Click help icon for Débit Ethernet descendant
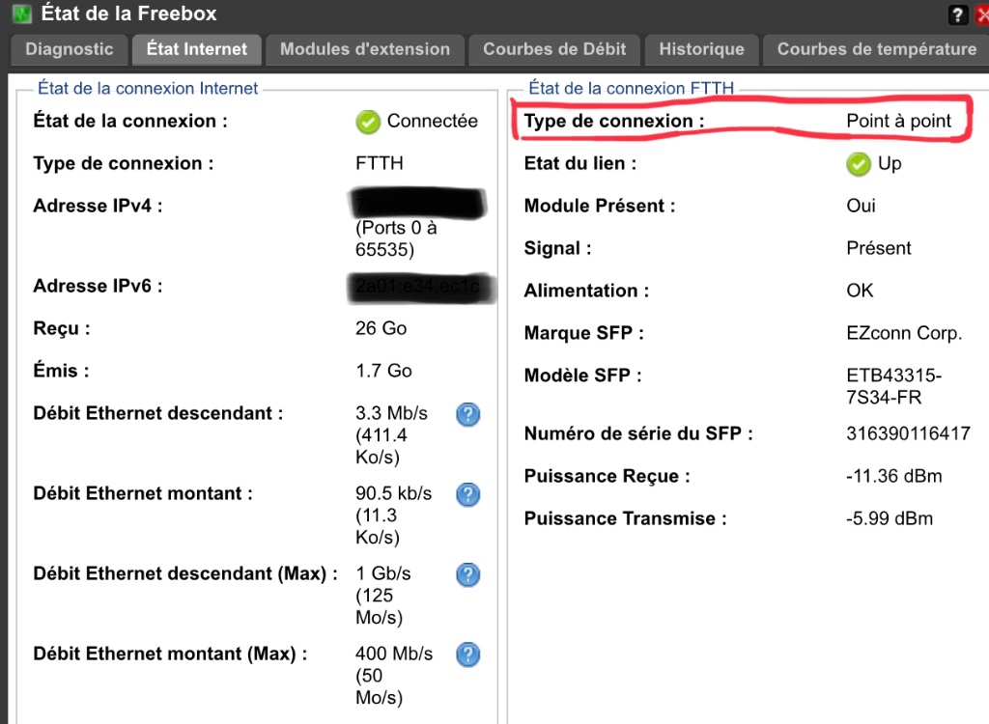 467,415
